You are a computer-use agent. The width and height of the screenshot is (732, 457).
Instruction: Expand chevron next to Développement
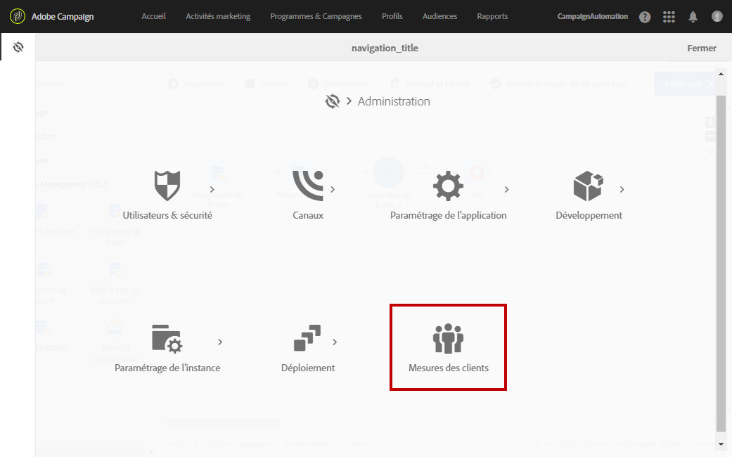coord(622,190)
